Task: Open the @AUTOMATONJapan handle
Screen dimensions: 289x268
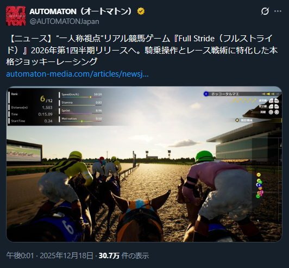Action: 65,21
